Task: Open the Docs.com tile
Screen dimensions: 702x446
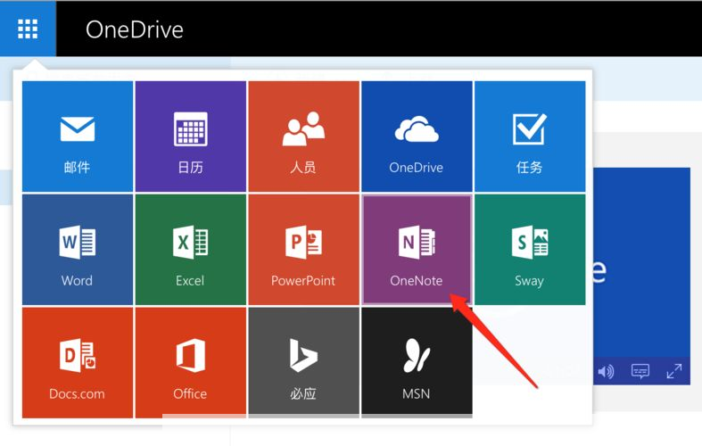Action: (78, 363)
